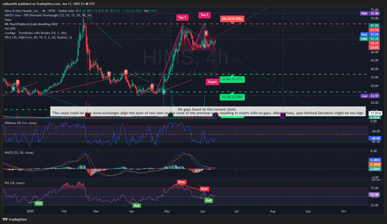Click the 17.97M volume tag

click(x=375, y=113)
